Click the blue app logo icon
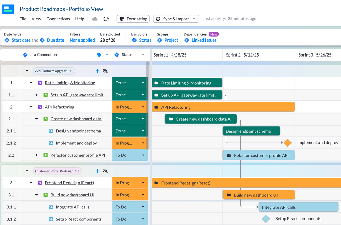Viewport: 341px width, 225px height. pos(8,9)
